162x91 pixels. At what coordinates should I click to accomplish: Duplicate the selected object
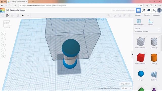13,15
